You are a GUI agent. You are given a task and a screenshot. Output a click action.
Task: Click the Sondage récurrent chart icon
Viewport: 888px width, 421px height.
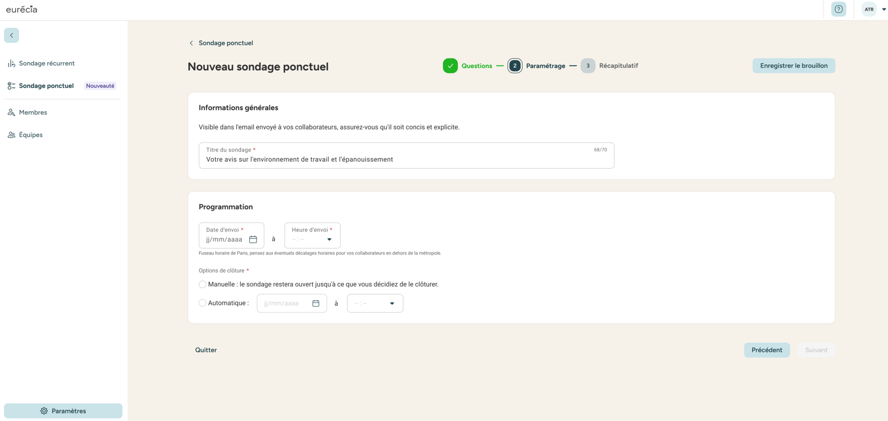click(11, 63)
